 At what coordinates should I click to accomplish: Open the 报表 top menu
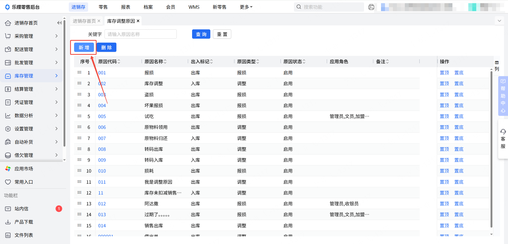coord(126,7)
